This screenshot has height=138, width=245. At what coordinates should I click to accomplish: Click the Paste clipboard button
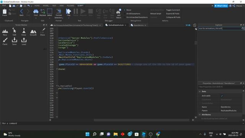5,13
